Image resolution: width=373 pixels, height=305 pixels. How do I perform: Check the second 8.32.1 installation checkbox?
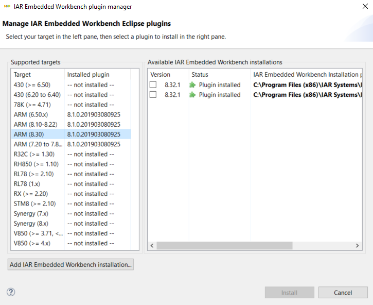(x=153, y=95)
